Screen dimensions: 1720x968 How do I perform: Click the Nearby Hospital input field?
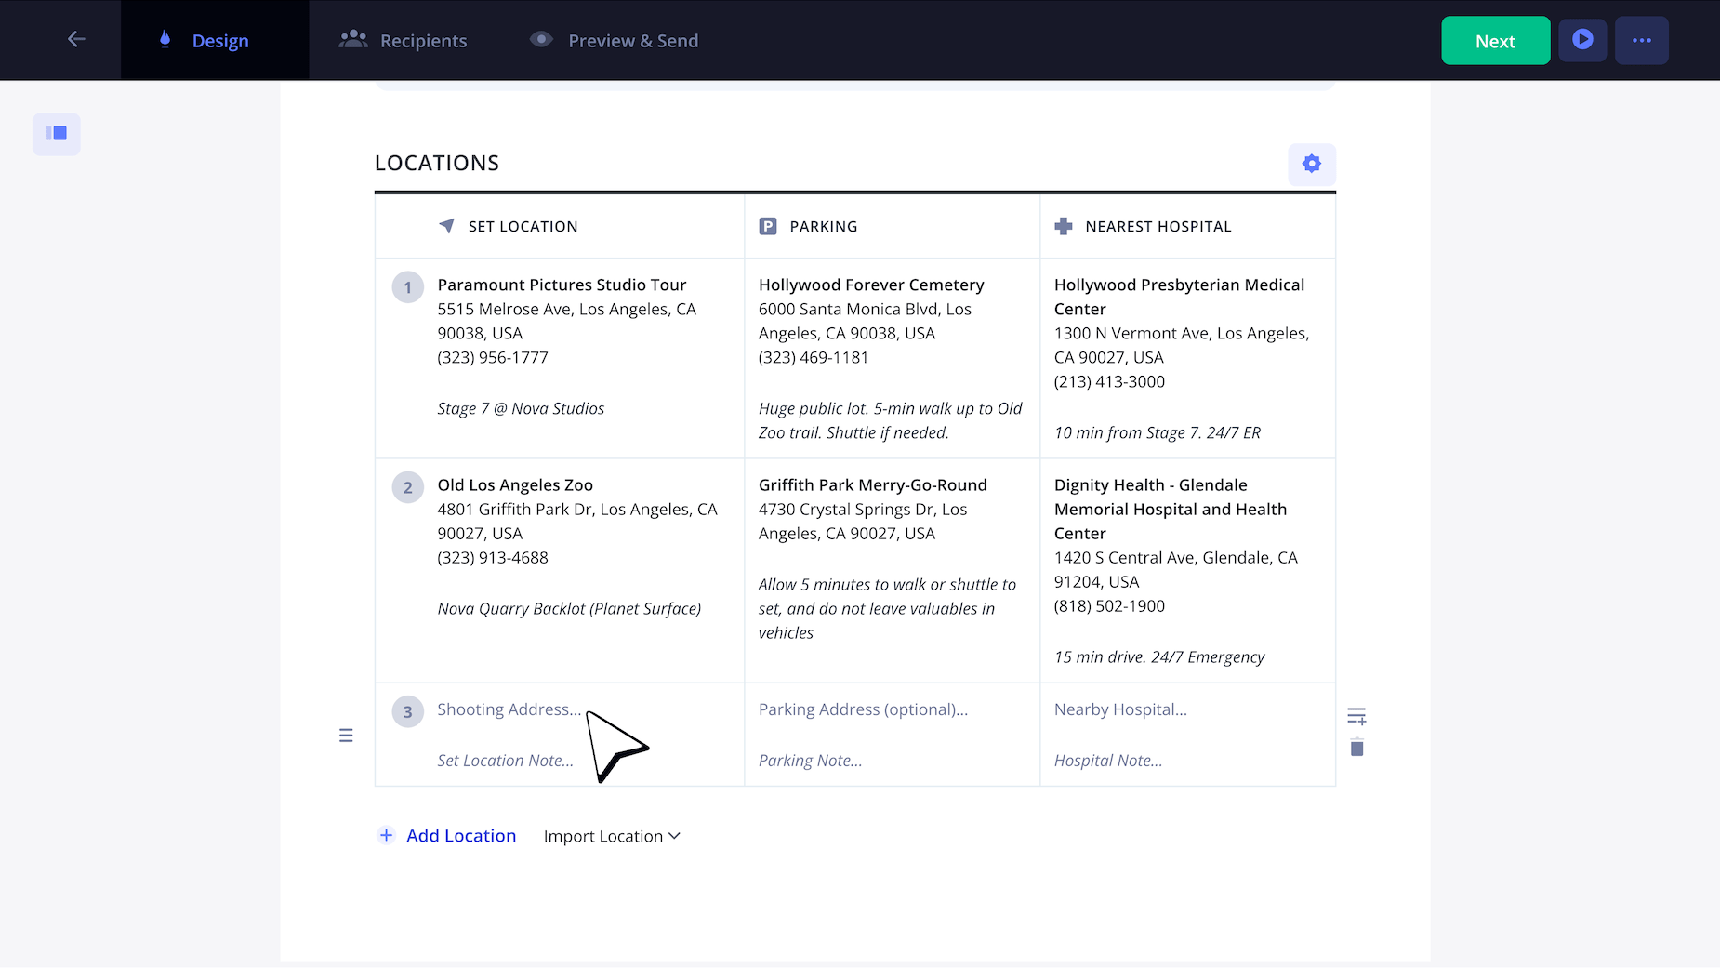tap(1120, 709)
